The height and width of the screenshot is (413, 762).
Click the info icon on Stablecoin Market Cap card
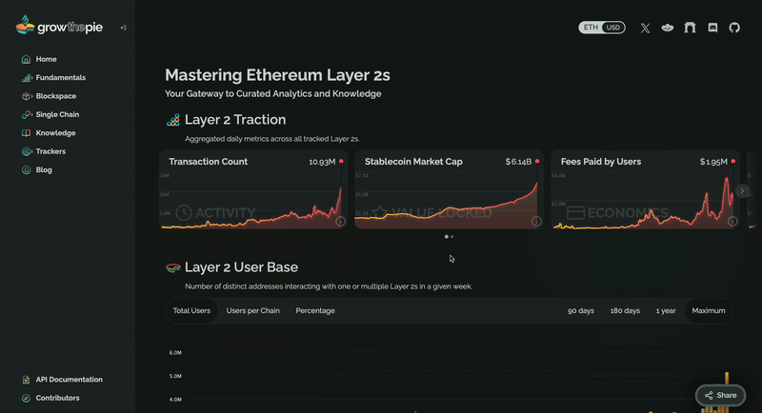(536, 222)
